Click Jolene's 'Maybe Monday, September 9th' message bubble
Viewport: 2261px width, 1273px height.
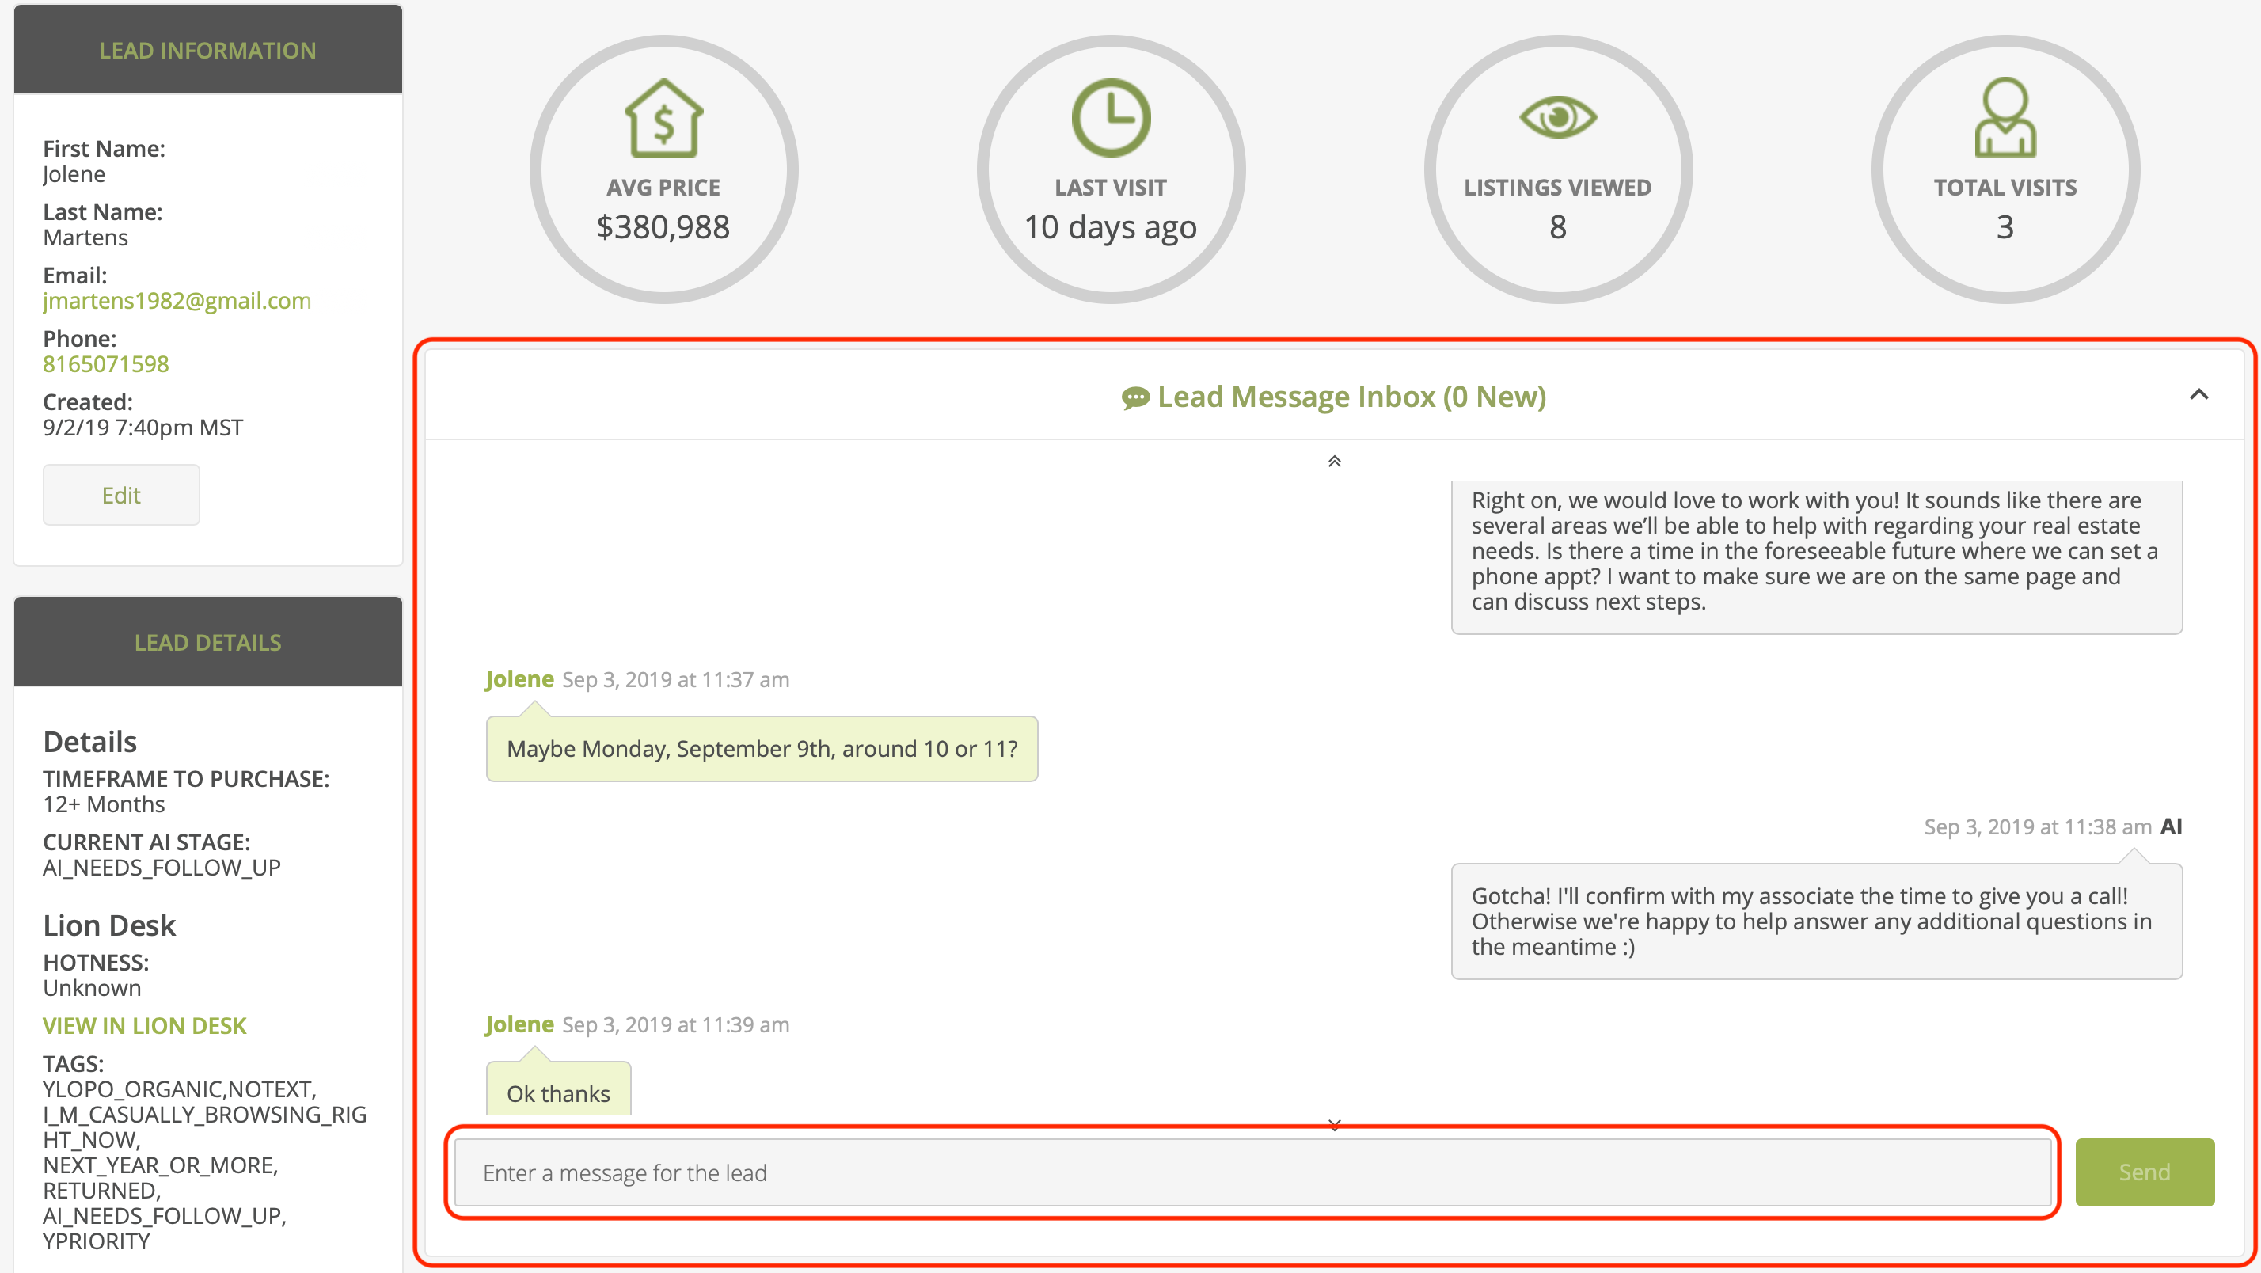(761, 749)
